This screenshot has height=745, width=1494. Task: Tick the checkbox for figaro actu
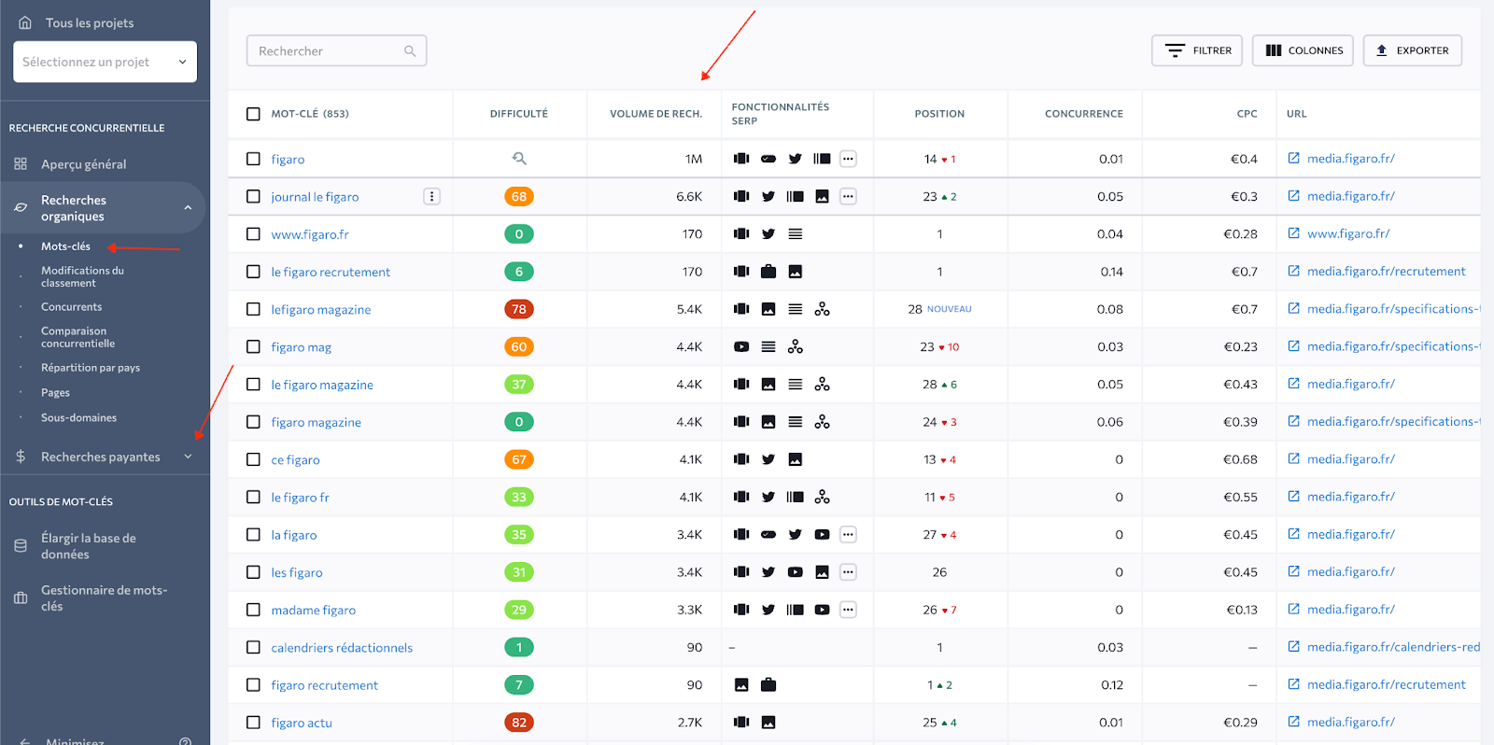click(253, 723)
